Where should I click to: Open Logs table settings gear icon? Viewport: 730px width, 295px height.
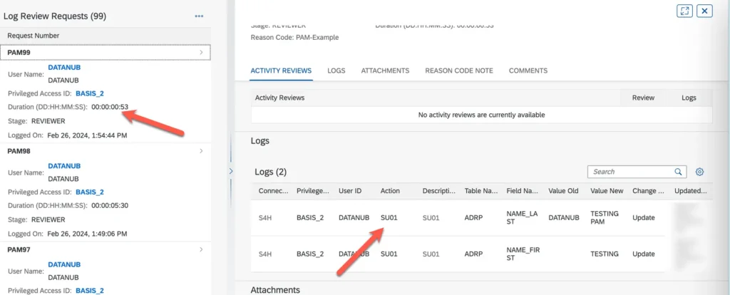pos(699,172)
